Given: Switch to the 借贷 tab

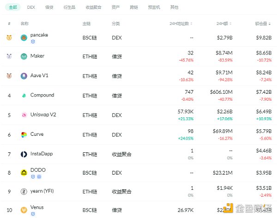Looking at the screenshot, I should pyautogui.click(x=49, y=7).
